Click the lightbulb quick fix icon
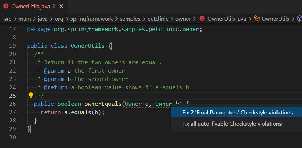 point(31,96)
